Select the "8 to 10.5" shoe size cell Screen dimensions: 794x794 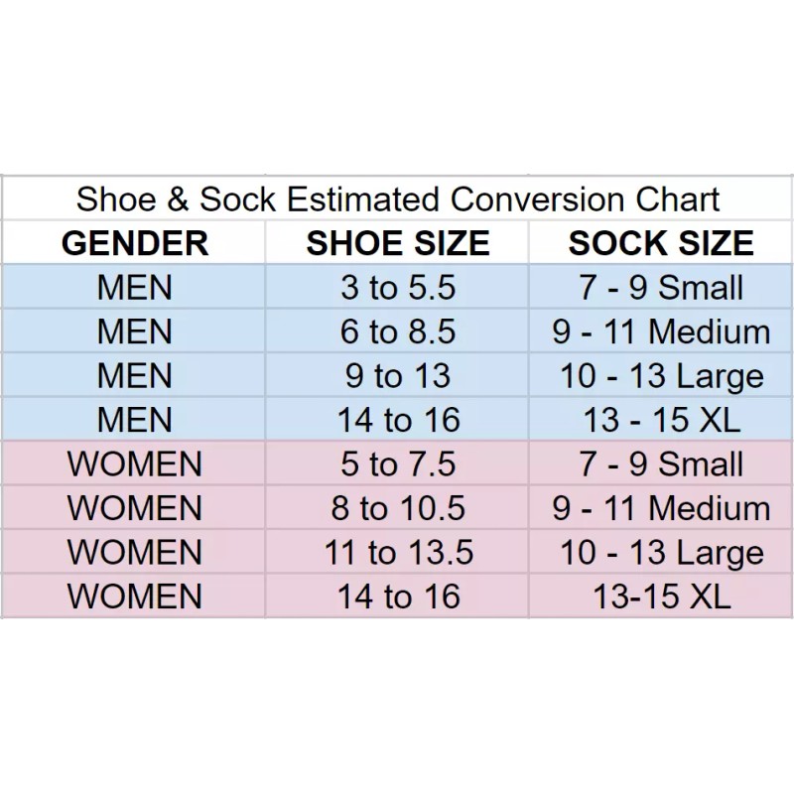tap(398, 508)
